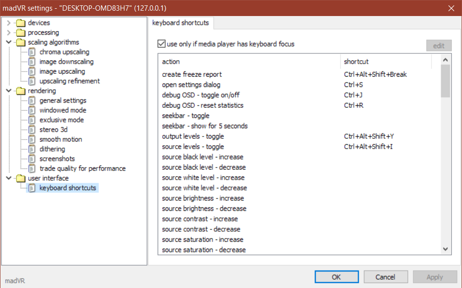Click the devices folder icon

pyautogui.click(x=20, y=23)
